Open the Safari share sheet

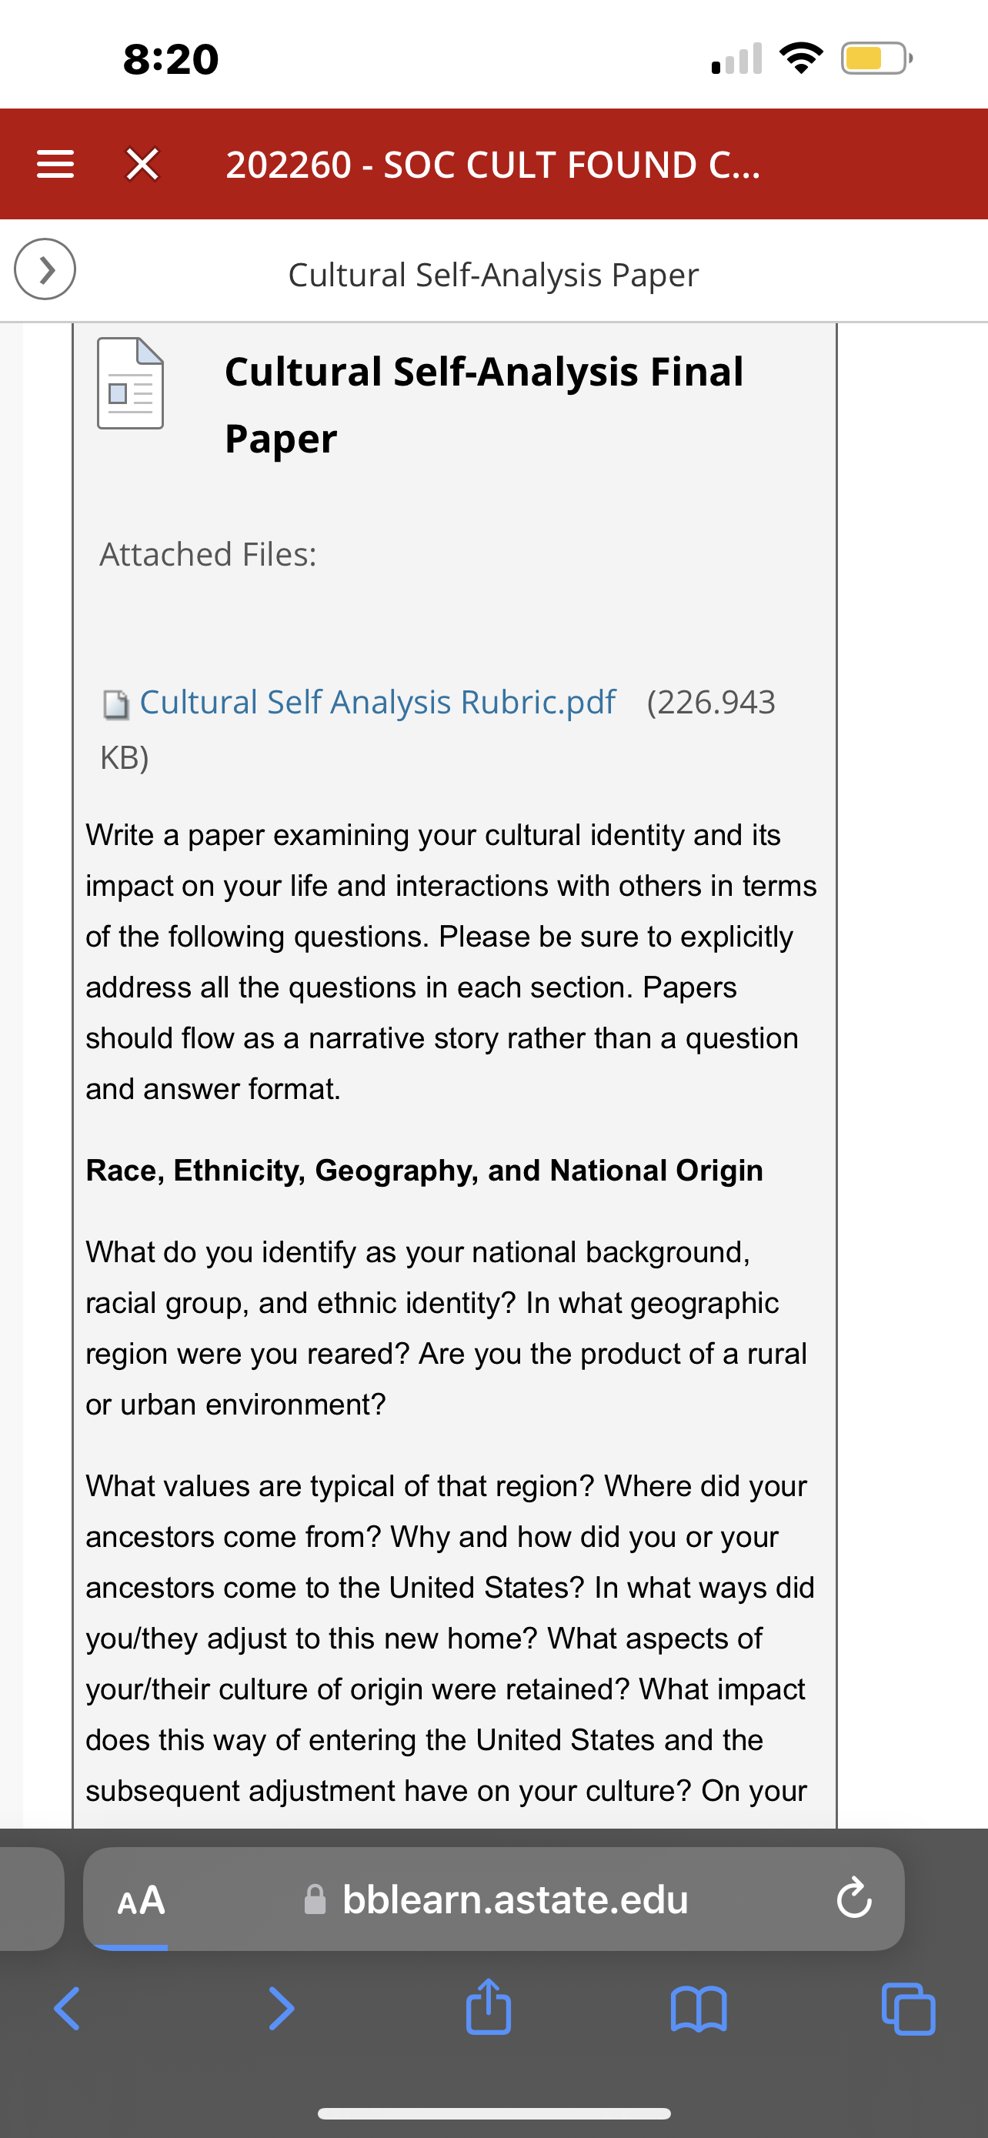tap(488, 2007)
